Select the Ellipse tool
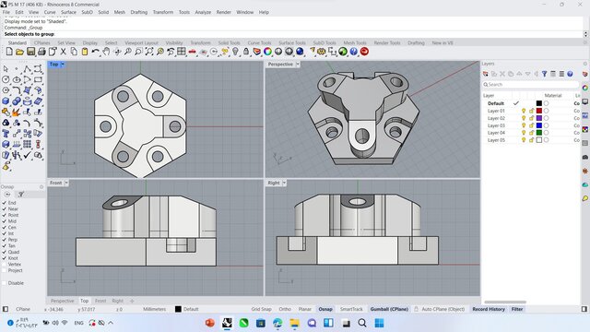The image size is (590, 332). 17,80
